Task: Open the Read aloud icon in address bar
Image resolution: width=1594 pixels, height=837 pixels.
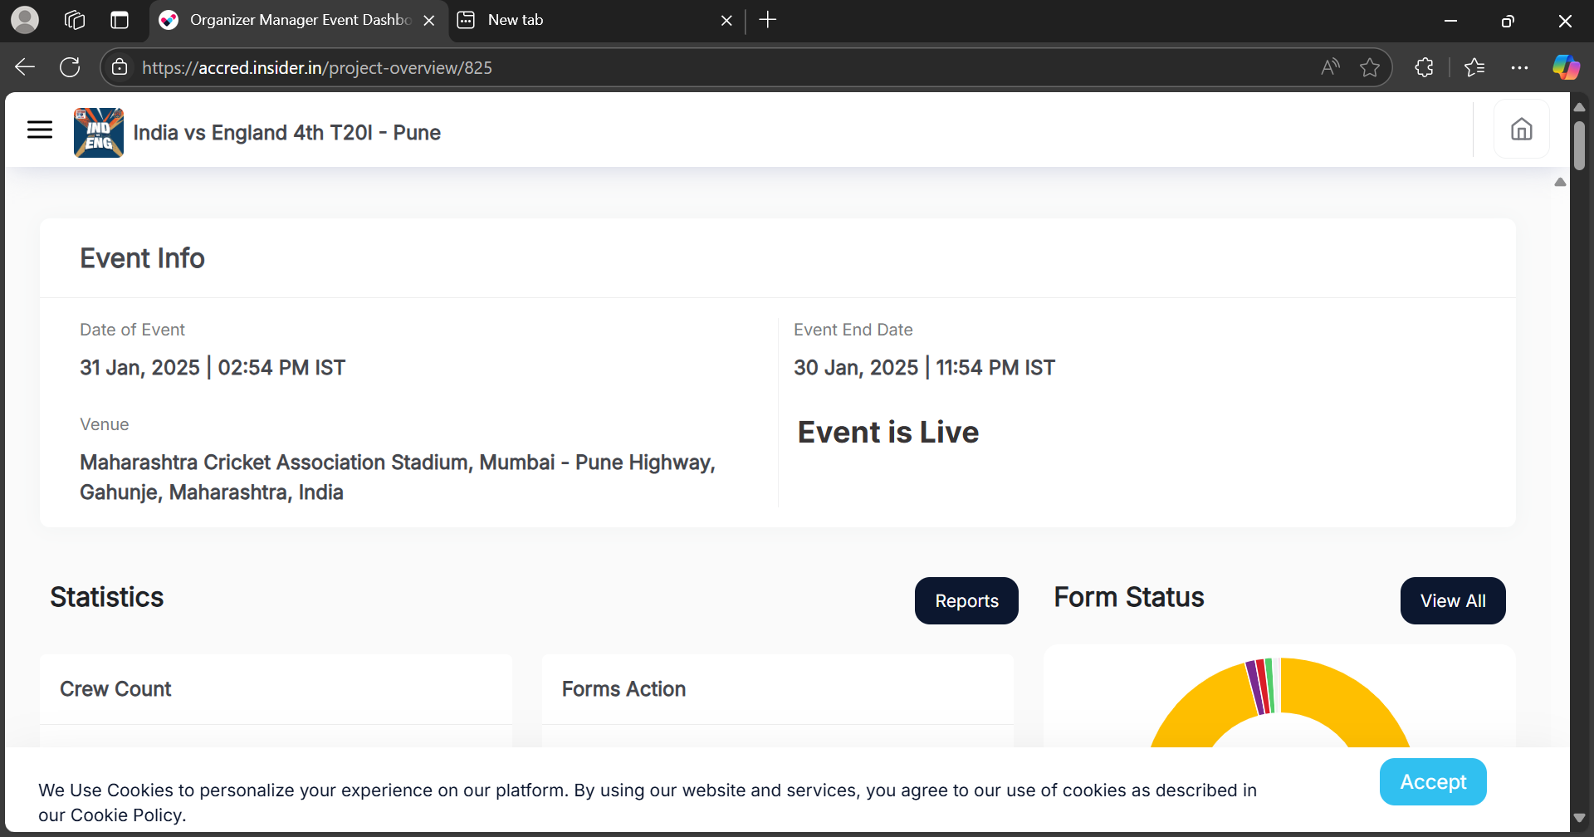Action: click(1330, 67)
